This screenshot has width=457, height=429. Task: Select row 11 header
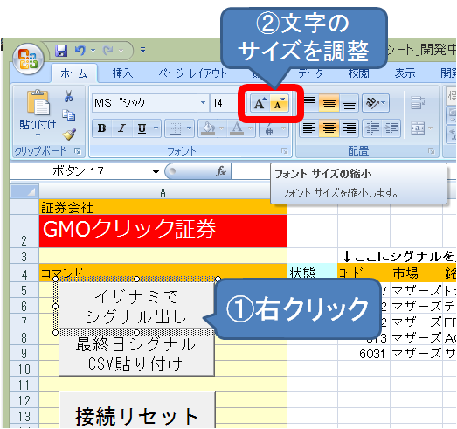coord(24,384)
